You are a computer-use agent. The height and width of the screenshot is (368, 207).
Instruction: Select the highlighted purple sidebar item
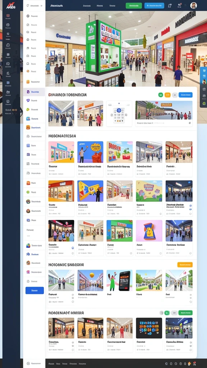[34, 92]
